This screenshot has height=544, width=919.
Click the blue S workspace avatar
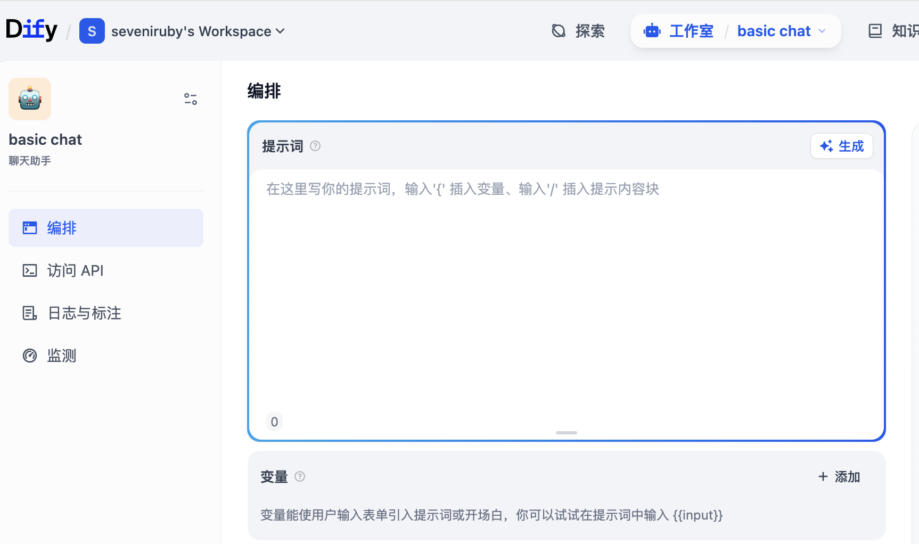point(92,31)
